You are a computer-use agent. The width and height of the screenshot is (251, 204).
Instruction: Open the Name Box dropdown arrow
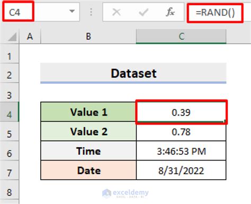point(72,12)
